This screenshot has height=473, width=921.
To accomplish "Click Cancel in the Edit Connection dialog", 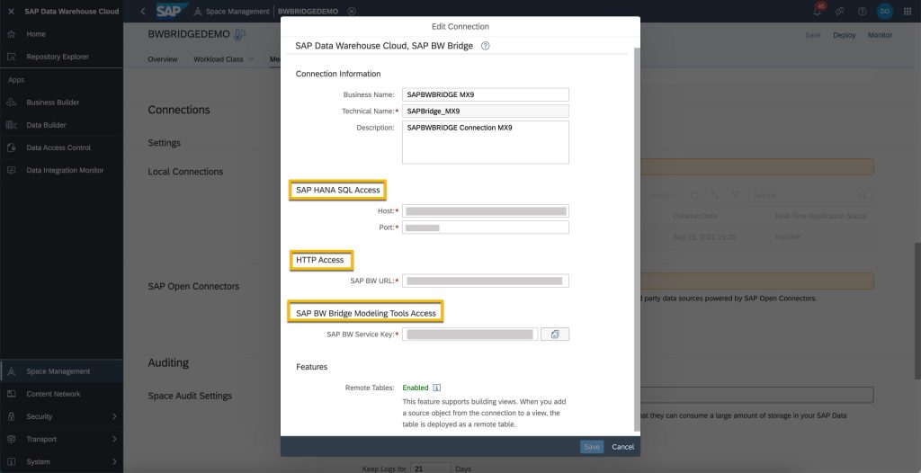I will point(622,447).
